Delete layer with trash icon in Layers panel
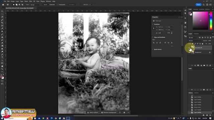 tap(210, 65)
